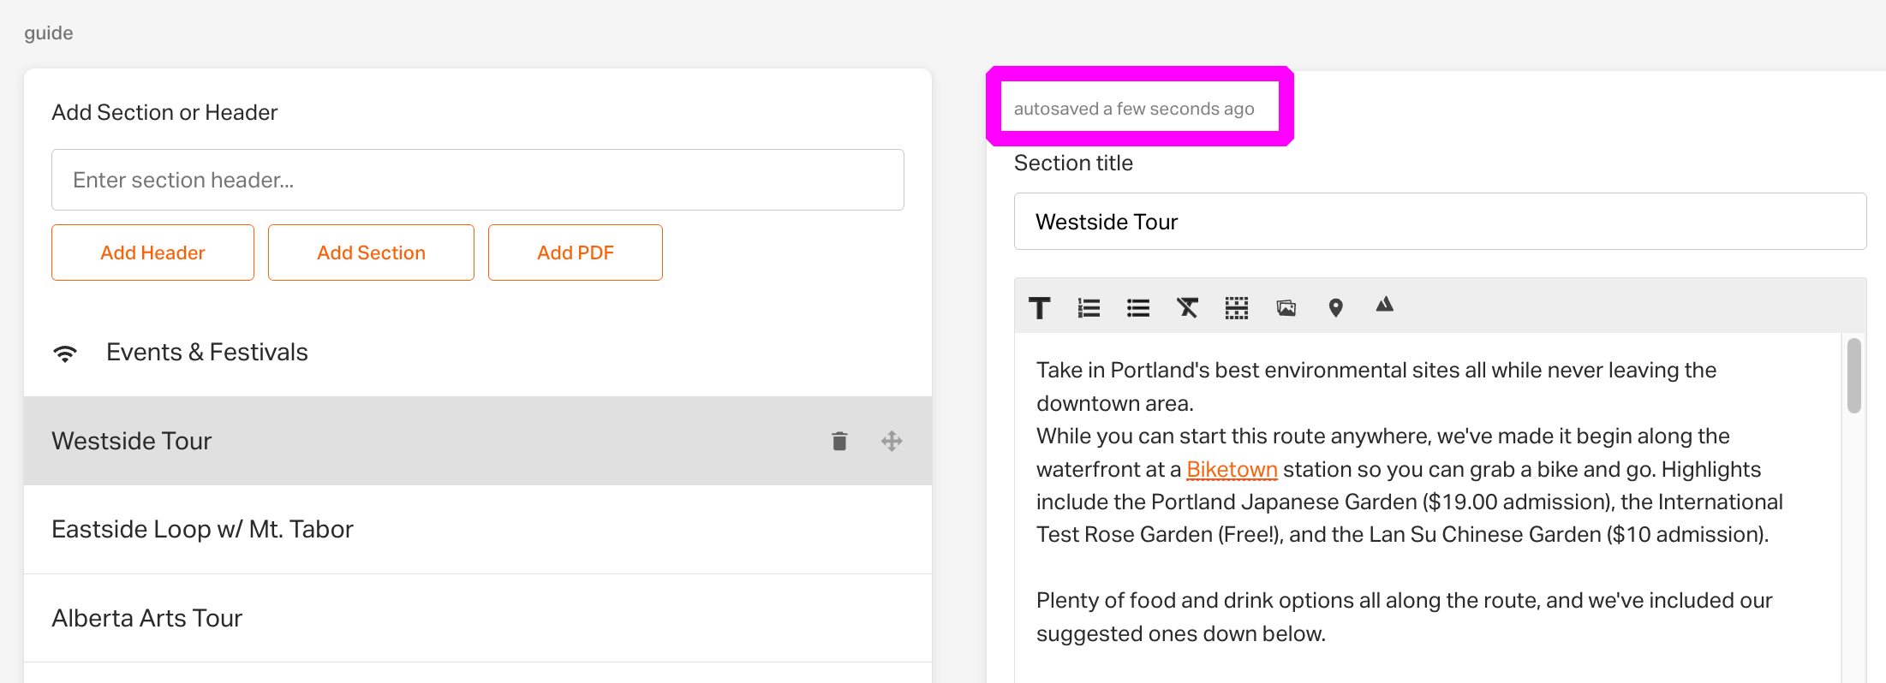Click the Add PDF button
This screenshot has height=683, width=1886.
pyautogui.click(x=576, y=252)
